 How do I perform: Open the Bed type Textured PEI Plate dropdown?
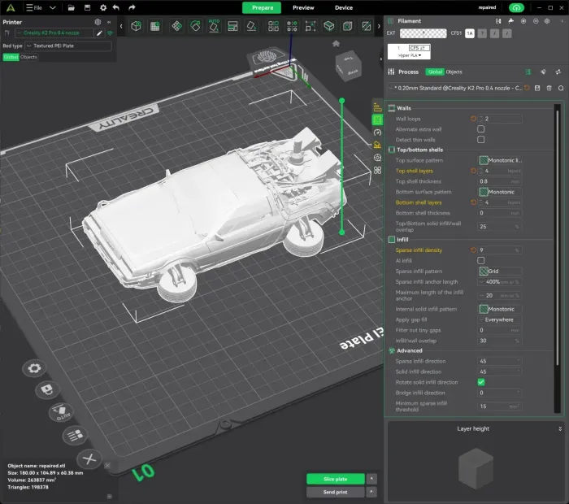[x=68, y=46]
